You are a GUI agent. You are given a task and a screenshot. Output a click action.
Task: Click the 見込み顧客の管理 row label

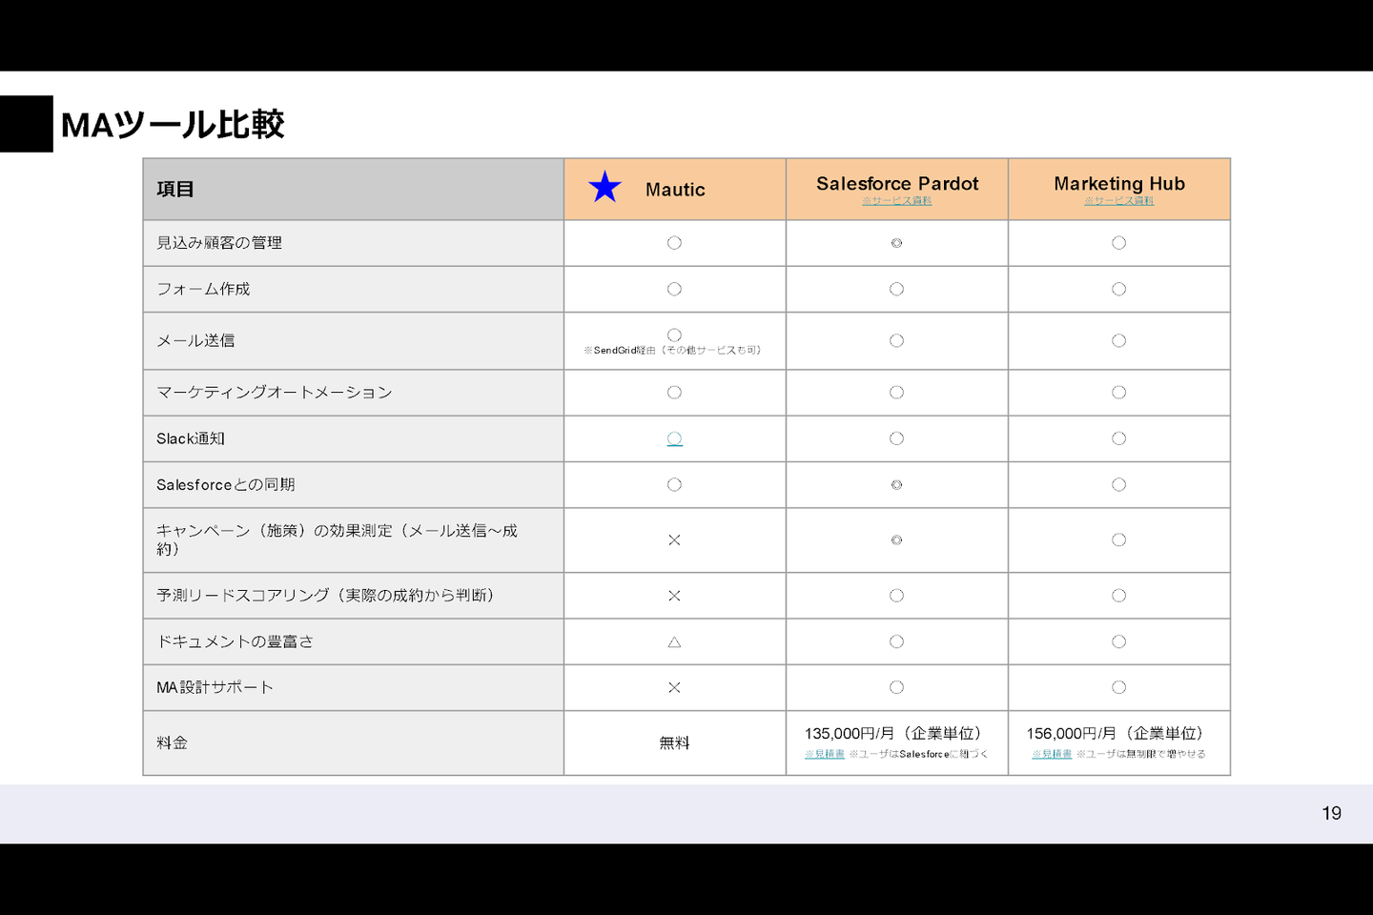(x=219, y=243)
